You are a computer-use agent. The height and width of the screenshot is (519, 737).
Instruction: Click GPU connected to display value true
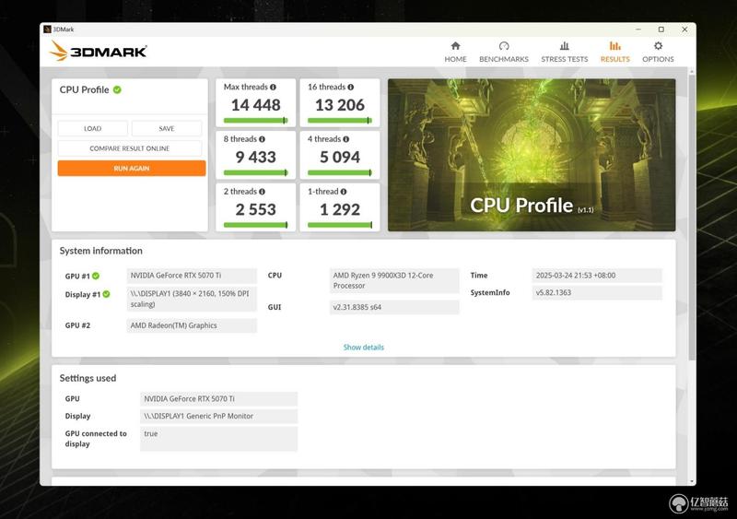[x=218, y=439]
